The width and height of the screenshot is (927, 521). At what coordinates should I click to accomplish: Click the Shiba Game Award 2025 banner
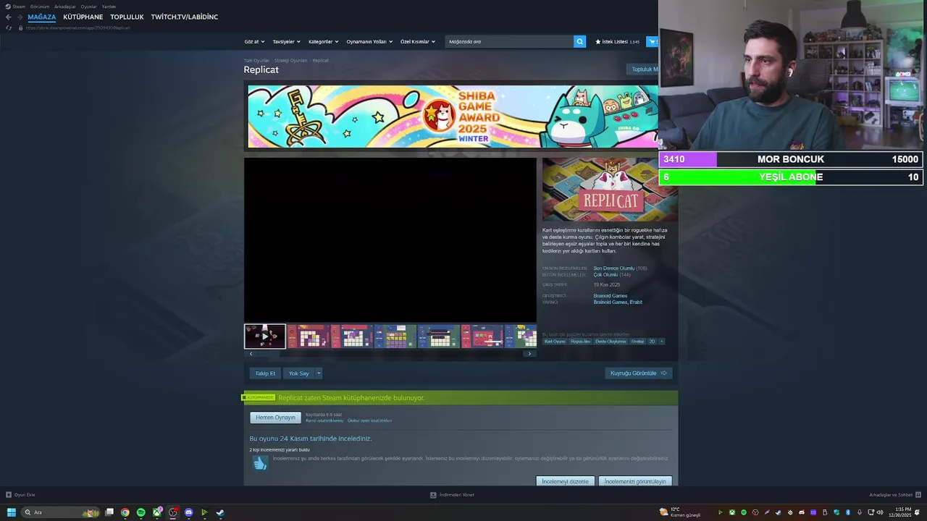453,117
